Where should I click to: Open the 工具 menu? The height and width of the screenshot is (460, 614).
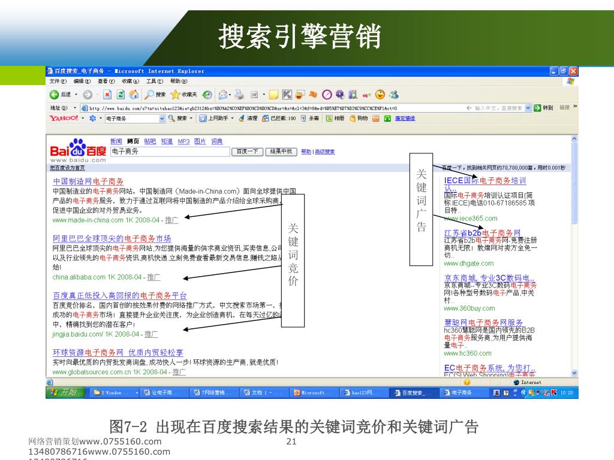click(x=155, y=81)
